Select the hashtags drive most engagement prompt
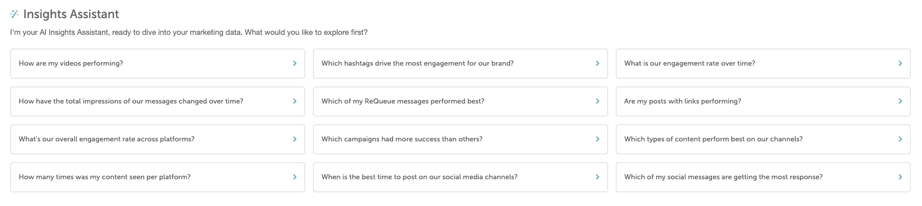Screen dimensions: 922x206 pos(460,64)
